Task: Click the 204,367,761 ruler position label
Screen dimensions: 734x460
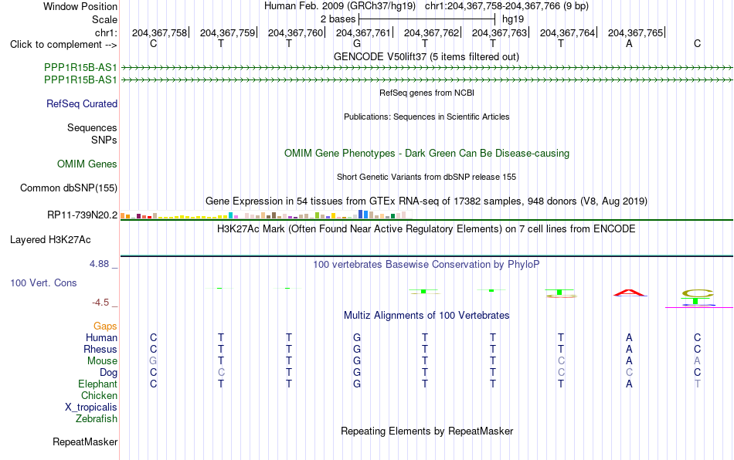Action: point(363,32)
